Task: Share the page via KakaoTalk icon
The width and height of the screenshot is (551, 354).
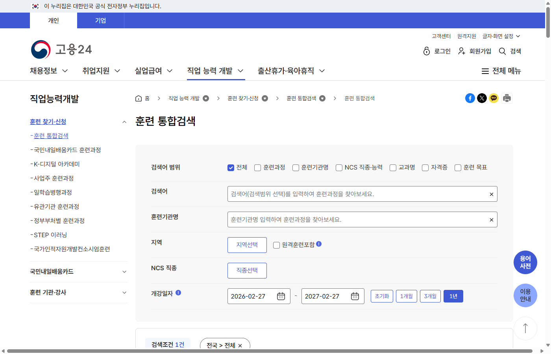Action: (x=494, y=98)
